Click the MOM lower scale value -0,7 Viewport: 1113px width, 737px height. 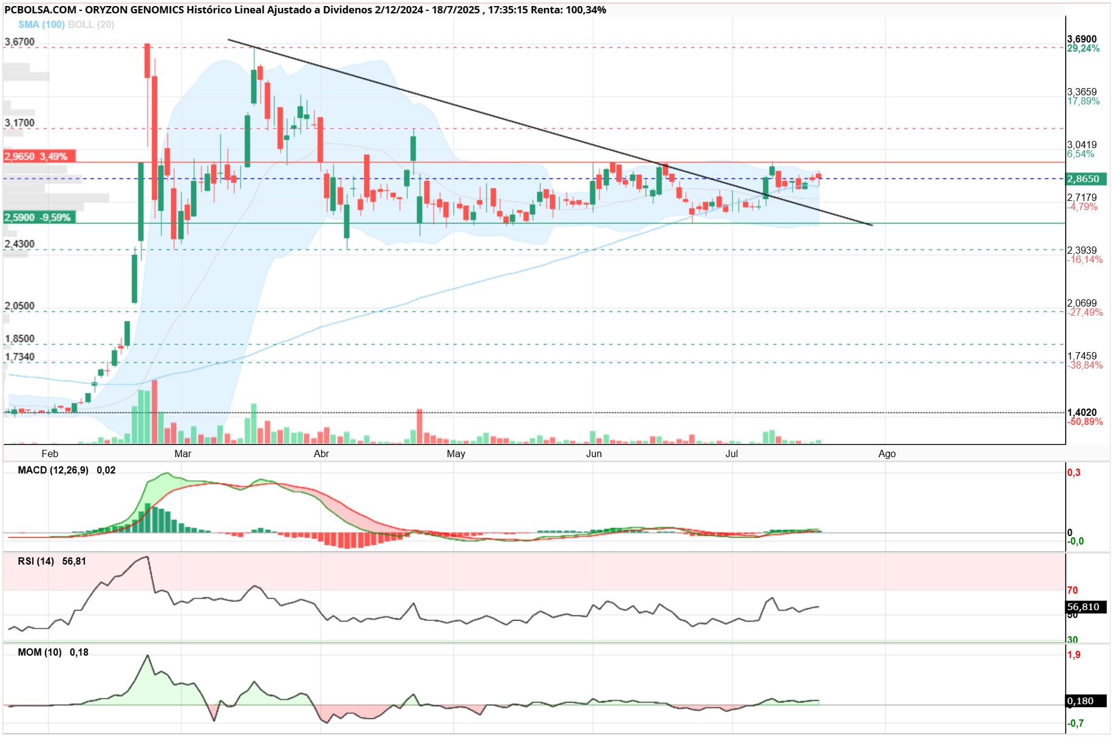(x=1076, y=724)
